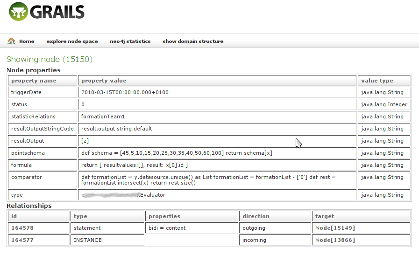This screenshot has height=254, width=419.
Task: Open show domain structure
Action: 193,41
